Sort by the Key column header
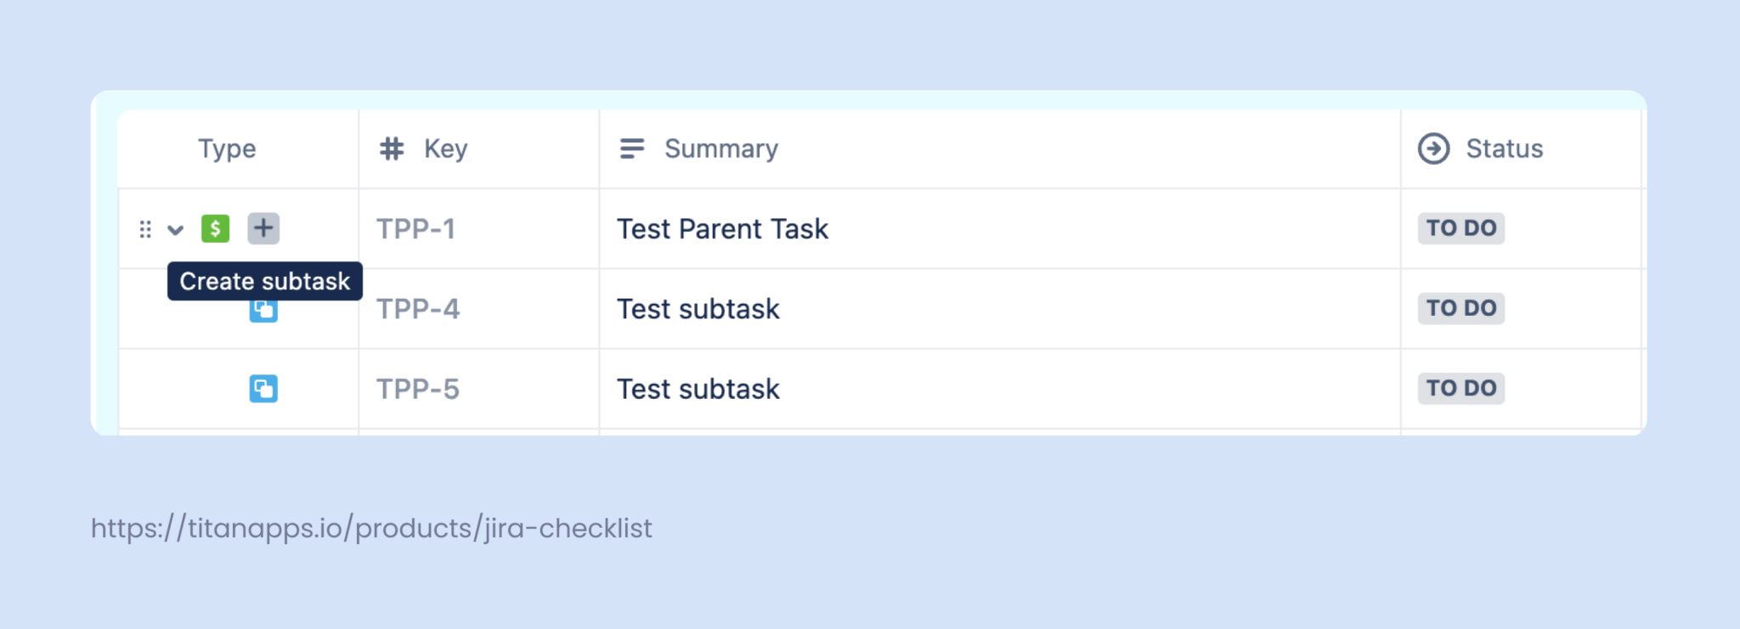Image resolution: width=1740 pixels, height=629 pixels. tap(446, 149)
